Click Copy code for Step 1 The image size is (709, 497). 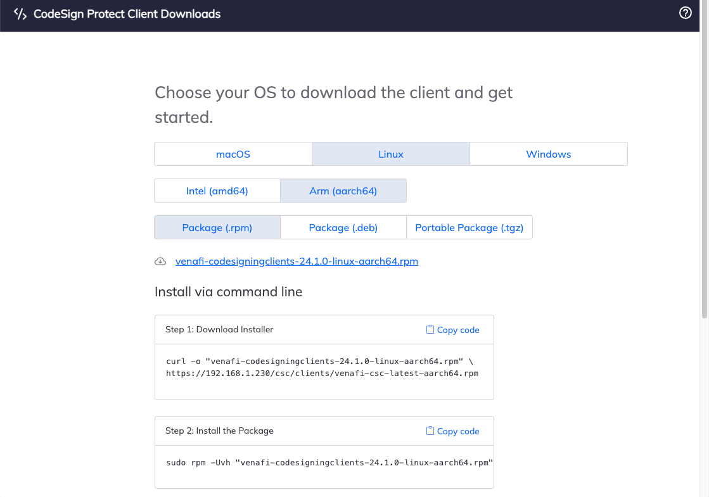457,329
